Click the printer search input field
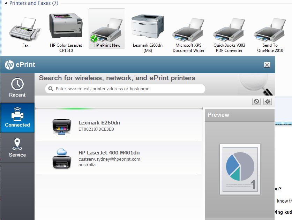The image size is (292, 220). pos(126,89)
